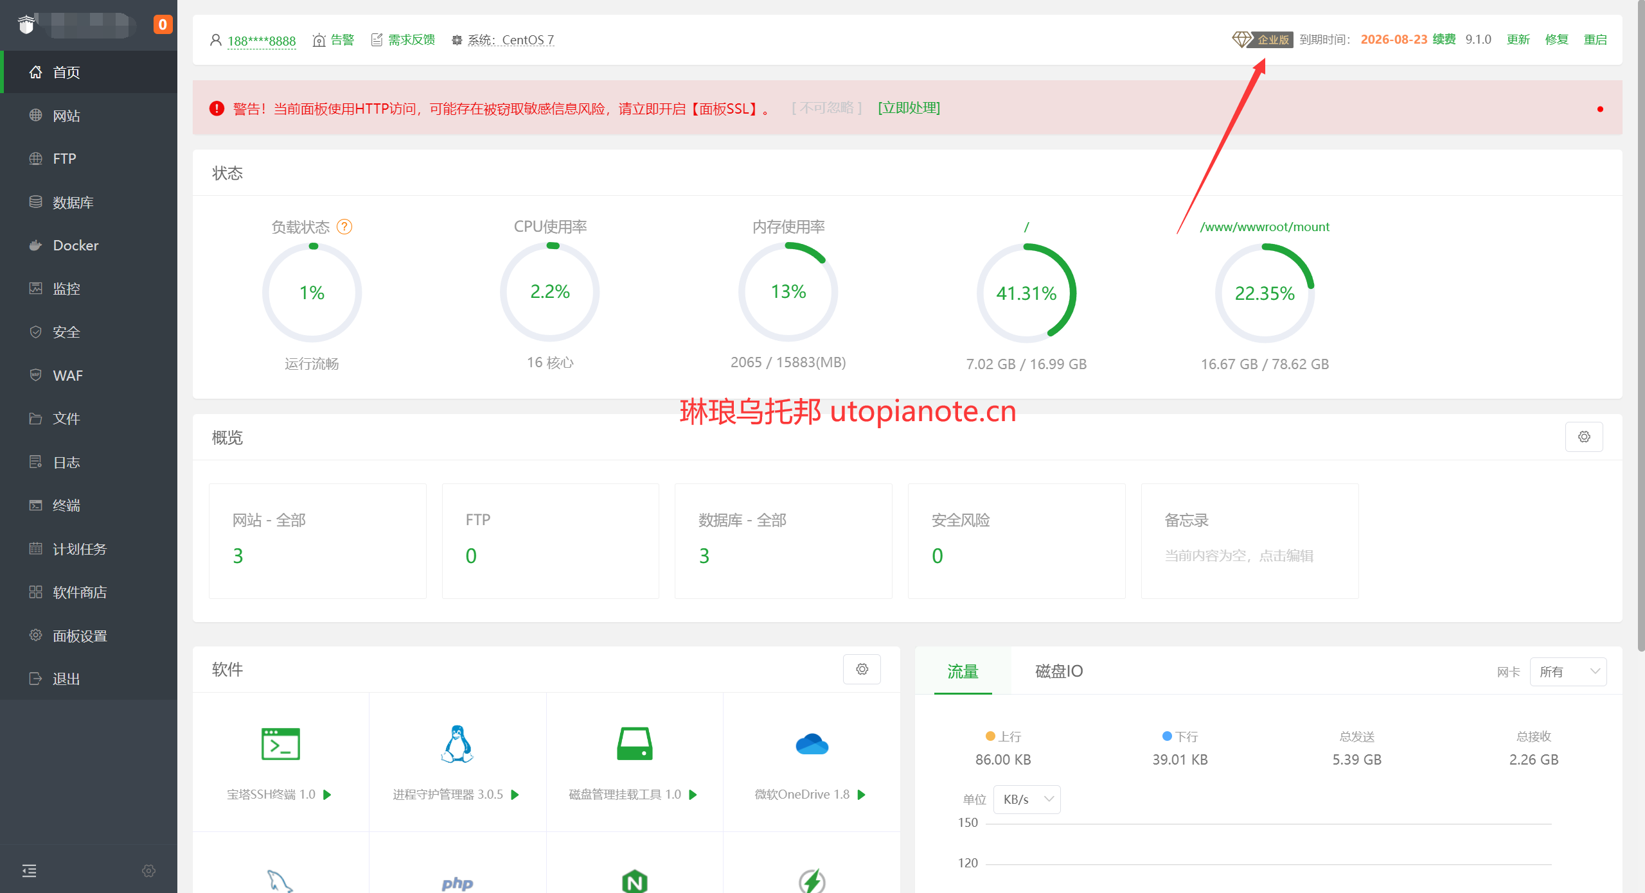1645x893 pixels.
Task: Open the KB/s unit dropdown
Action: [x=1026, y=799]
